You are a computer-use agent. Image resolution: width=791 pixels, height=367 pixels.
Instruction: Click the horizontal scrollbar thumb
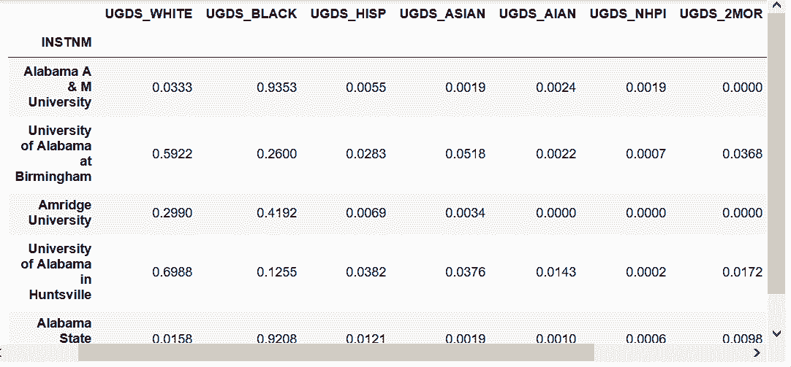pyautogui.click(x=336, y=352)
